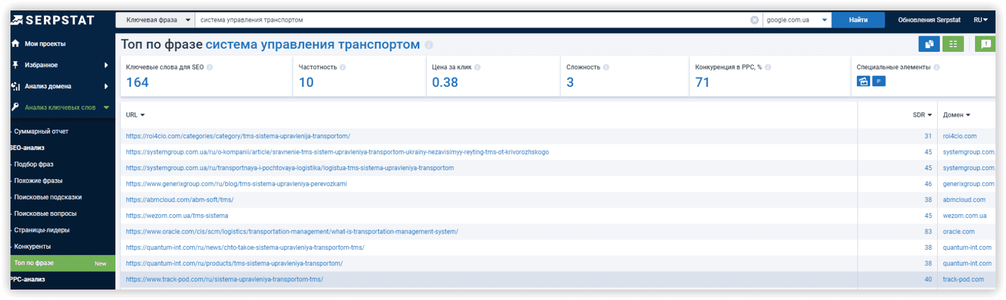Sort by the URL column header
The height and width of the screenshot is (300, 1006).
pyautogui.click(x=135, y=115)
